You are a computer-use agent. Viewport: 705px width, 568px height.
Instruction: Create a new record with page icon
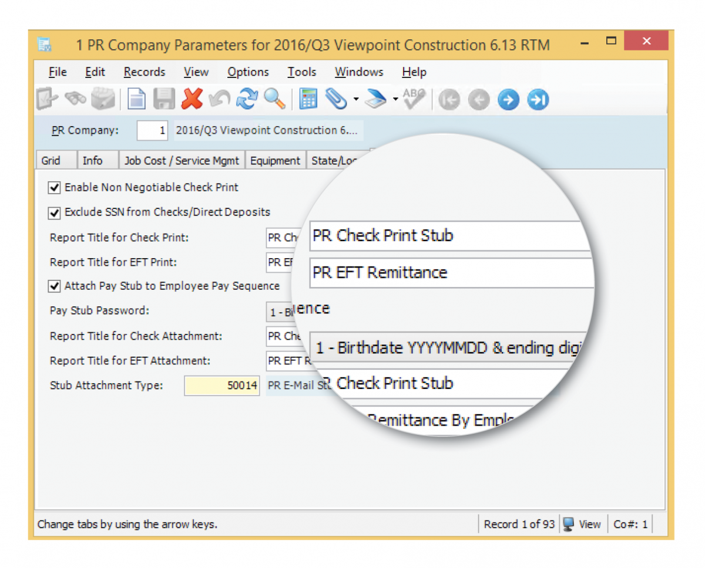click(x=136, y=100)
